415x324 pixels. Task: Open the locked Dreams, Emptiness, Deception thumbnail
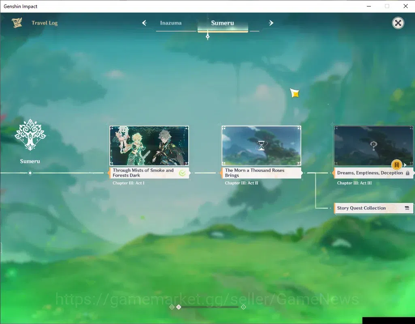[x=373, y=145]
